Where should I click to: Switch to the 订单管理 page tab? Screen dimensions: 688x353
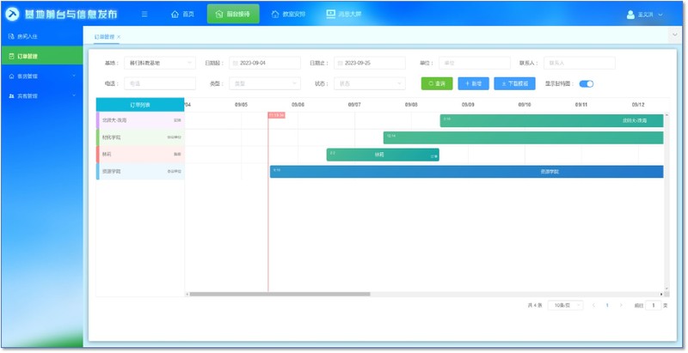point(104,37)
